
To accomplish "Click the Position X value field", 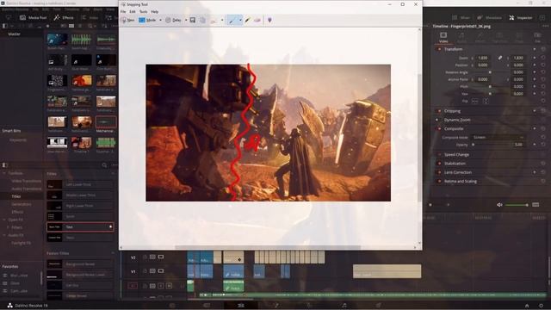I will pyautogui.click(x=483, y=65).
